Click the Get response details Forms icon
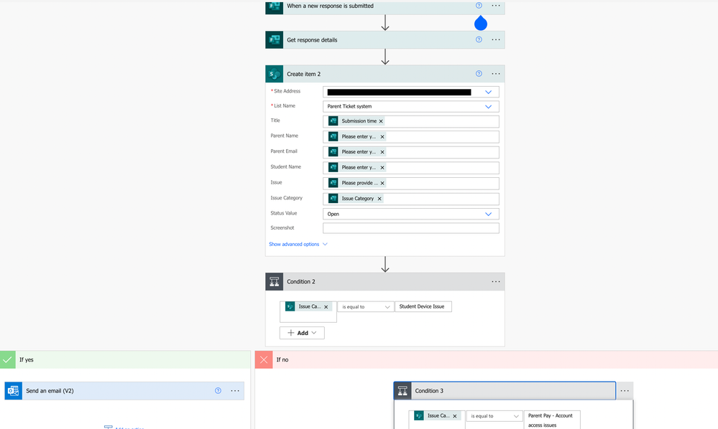Screen dimensions: 718x429 tap(275, 39)
